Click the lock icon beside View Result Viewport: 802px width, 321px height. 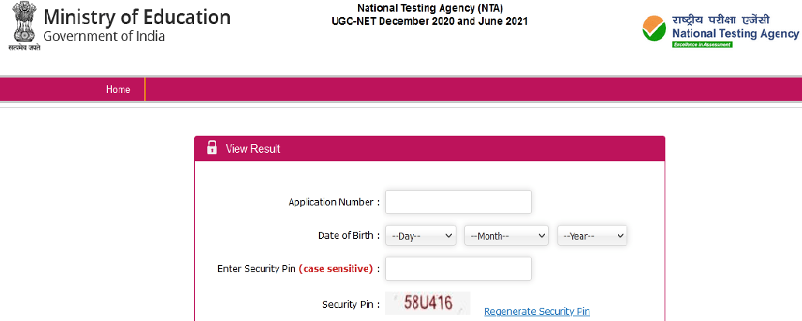tap(212, 148)
